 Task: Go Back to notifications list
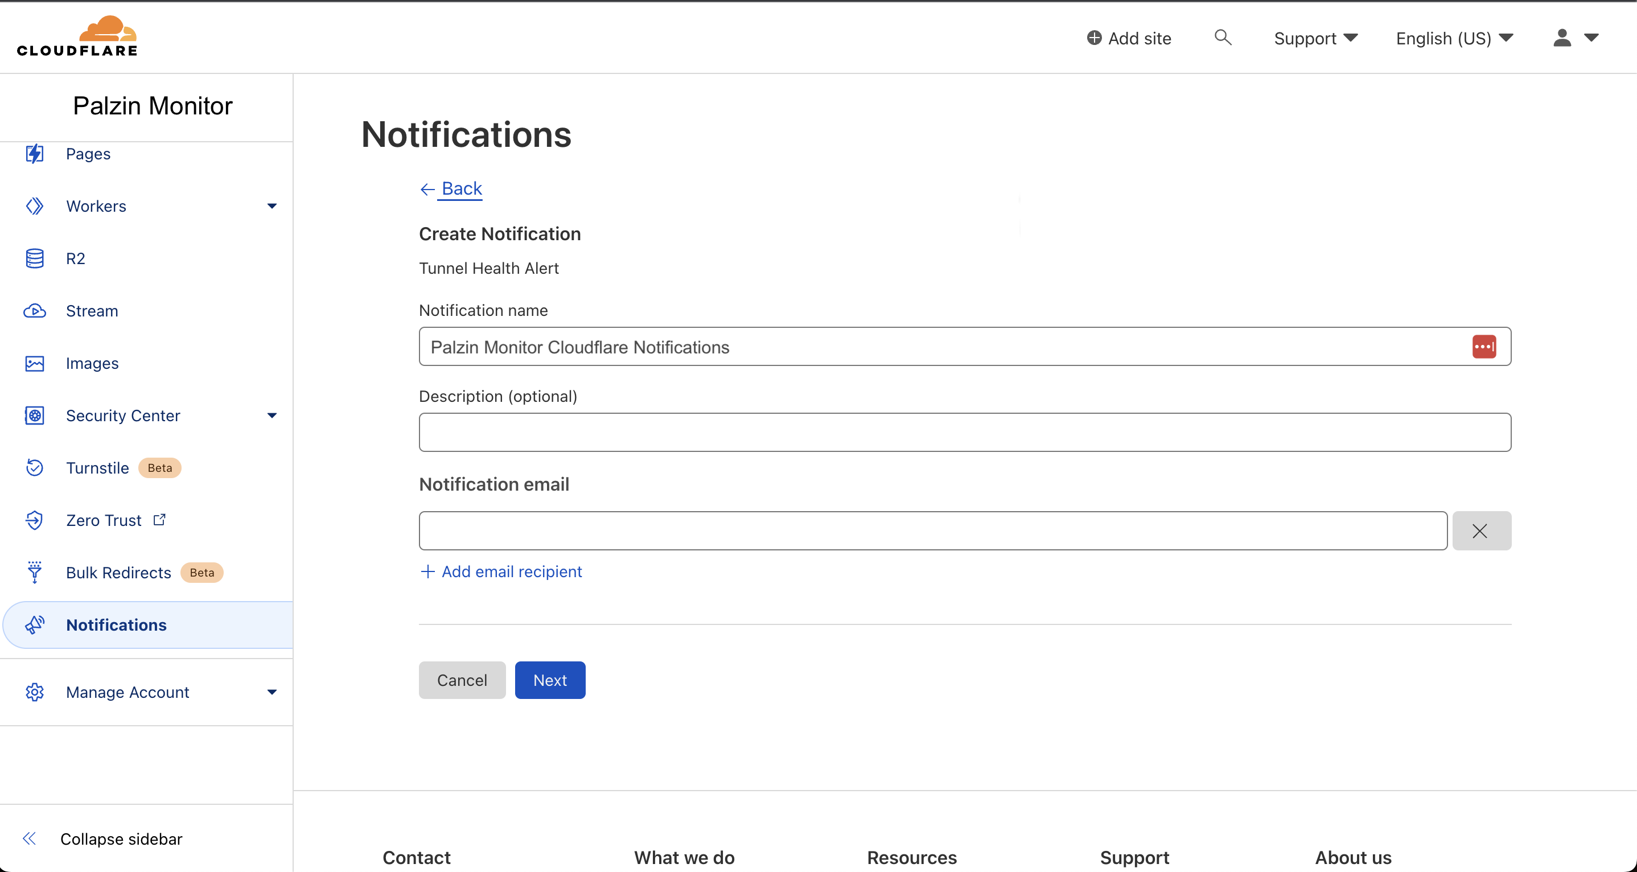tap(451, 189)
